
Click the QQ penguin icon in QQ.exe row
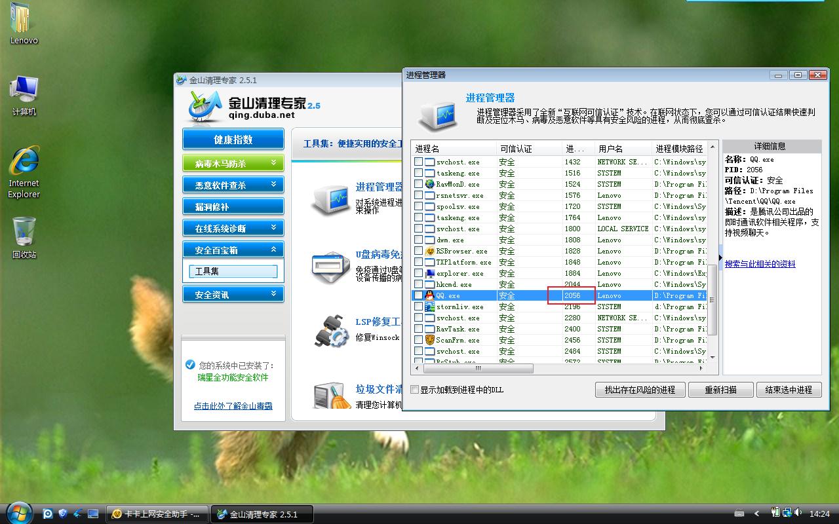click(429, 295)
